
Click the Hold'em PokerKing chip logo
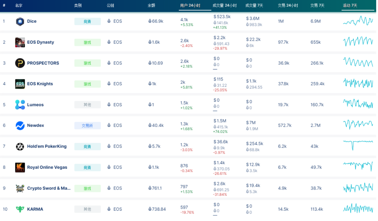pyautogui.click(x=20, y=147)
